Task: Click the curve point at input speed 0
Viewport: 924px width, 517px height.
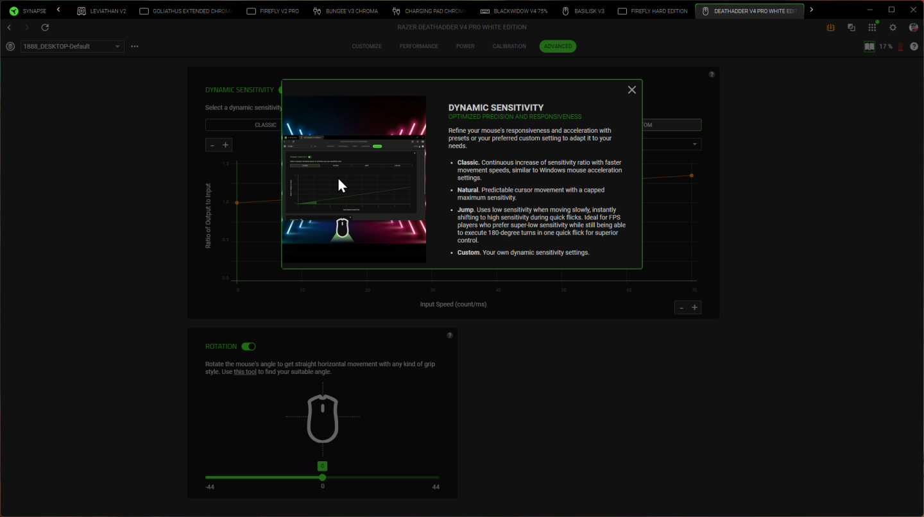Action: click(237, 203)
